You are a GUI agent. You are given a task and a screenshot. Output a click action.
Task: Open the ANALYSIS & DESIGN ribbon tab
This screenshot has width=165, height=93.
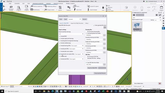click(58, 4)
